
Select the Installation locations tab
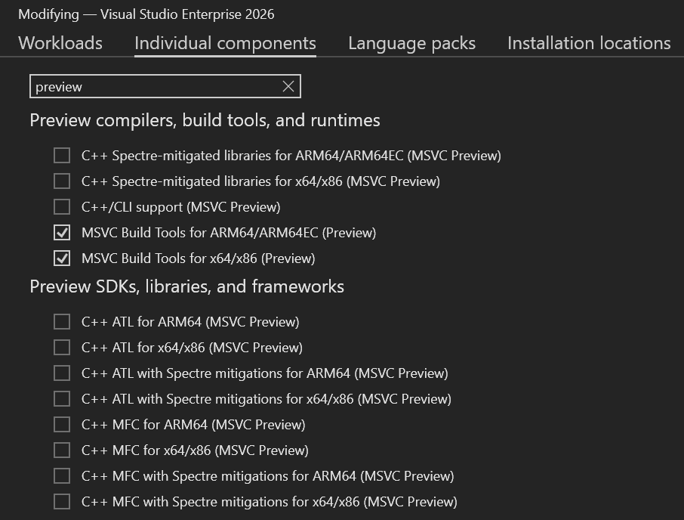(588, 43)
